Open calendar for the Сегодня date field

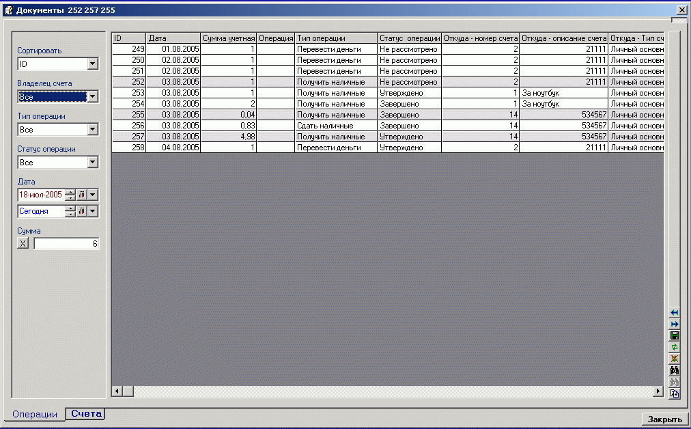click(81, 211)
